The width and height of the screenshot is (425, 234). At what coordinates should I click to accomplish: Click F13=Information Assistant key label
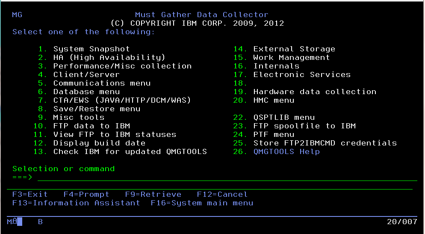click(76, 203)
